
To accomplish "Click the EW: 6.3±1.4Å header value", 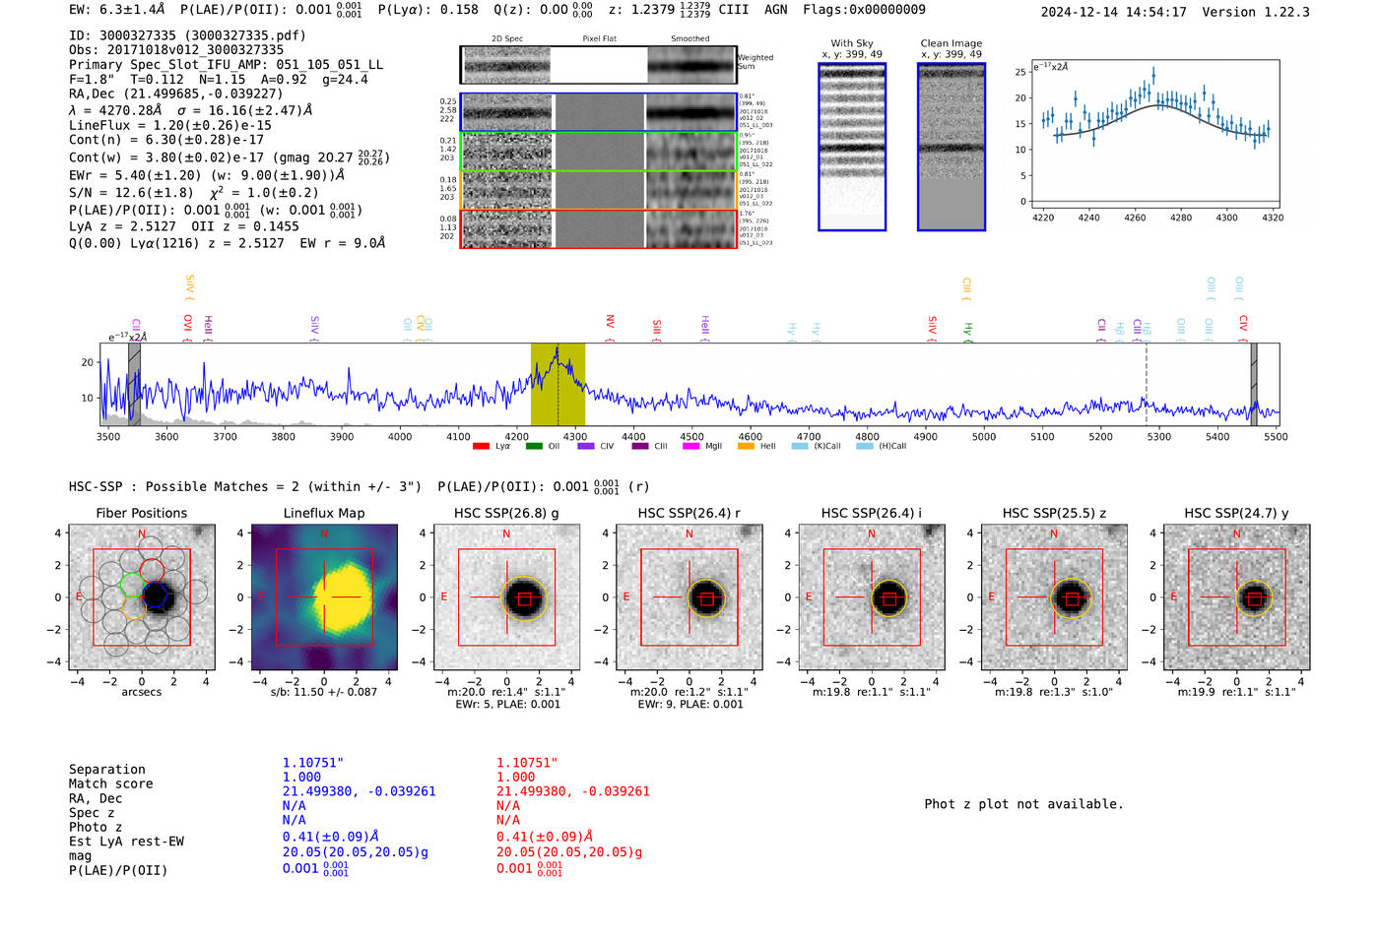I will pos(117,10).
